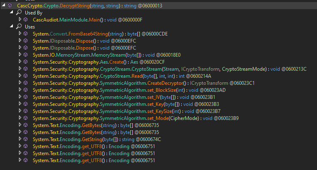Click the method icon beside Aes.Create
Image resolution: width=317 pixels, height=170 pixels.
pyautogui.click(x=26, y=62)
